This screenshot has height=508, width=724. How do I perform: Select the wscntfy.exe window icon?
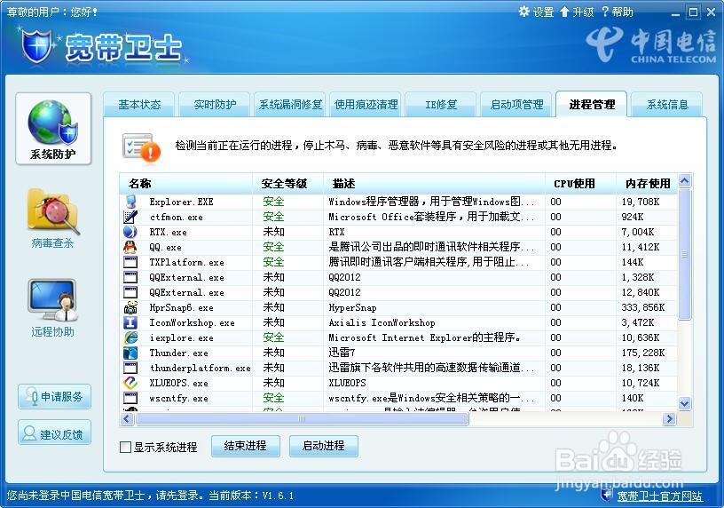130,398
